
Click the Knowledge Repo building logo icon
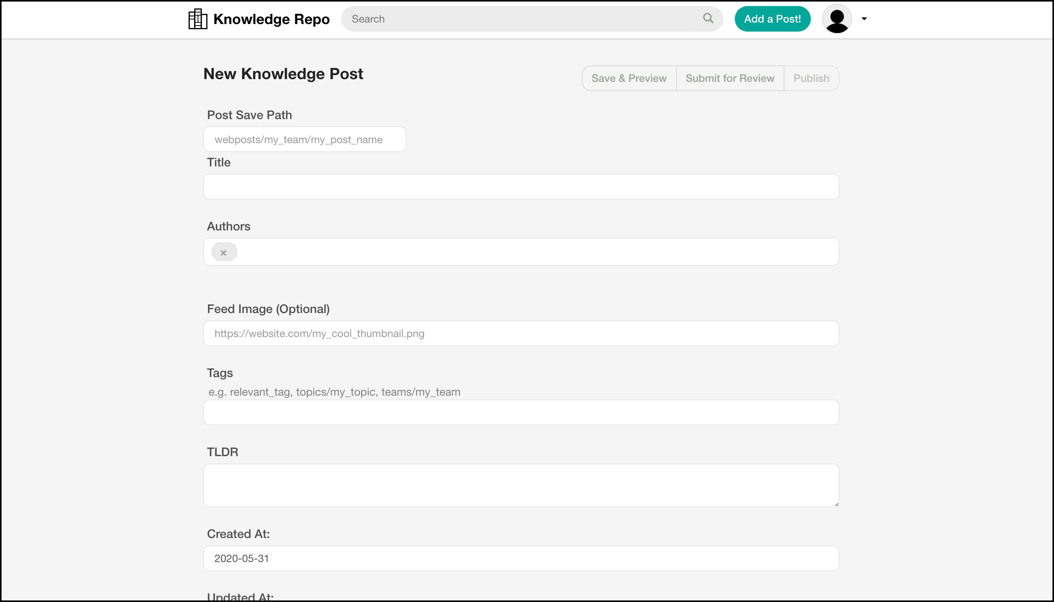(198, 19)
